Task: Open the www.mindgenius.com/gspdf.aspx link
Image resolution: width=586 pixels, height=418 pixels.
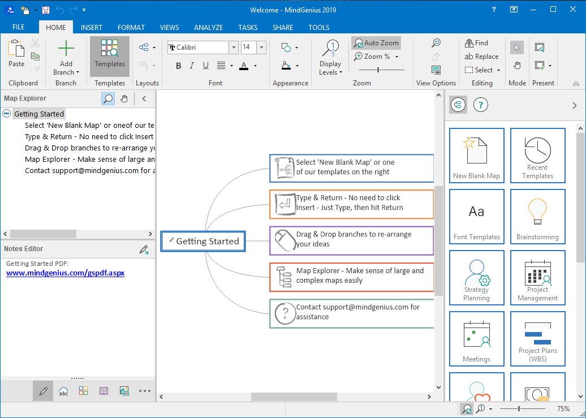Action: pos(66,273)
